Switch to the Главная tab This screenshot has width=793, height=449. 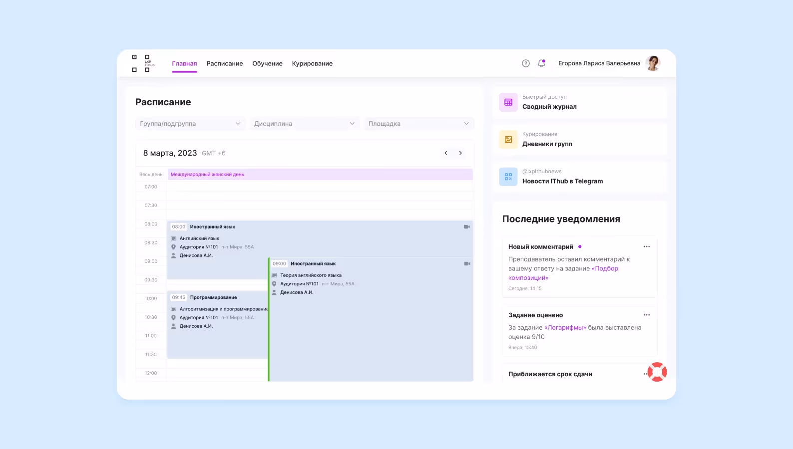pos(184,63)
